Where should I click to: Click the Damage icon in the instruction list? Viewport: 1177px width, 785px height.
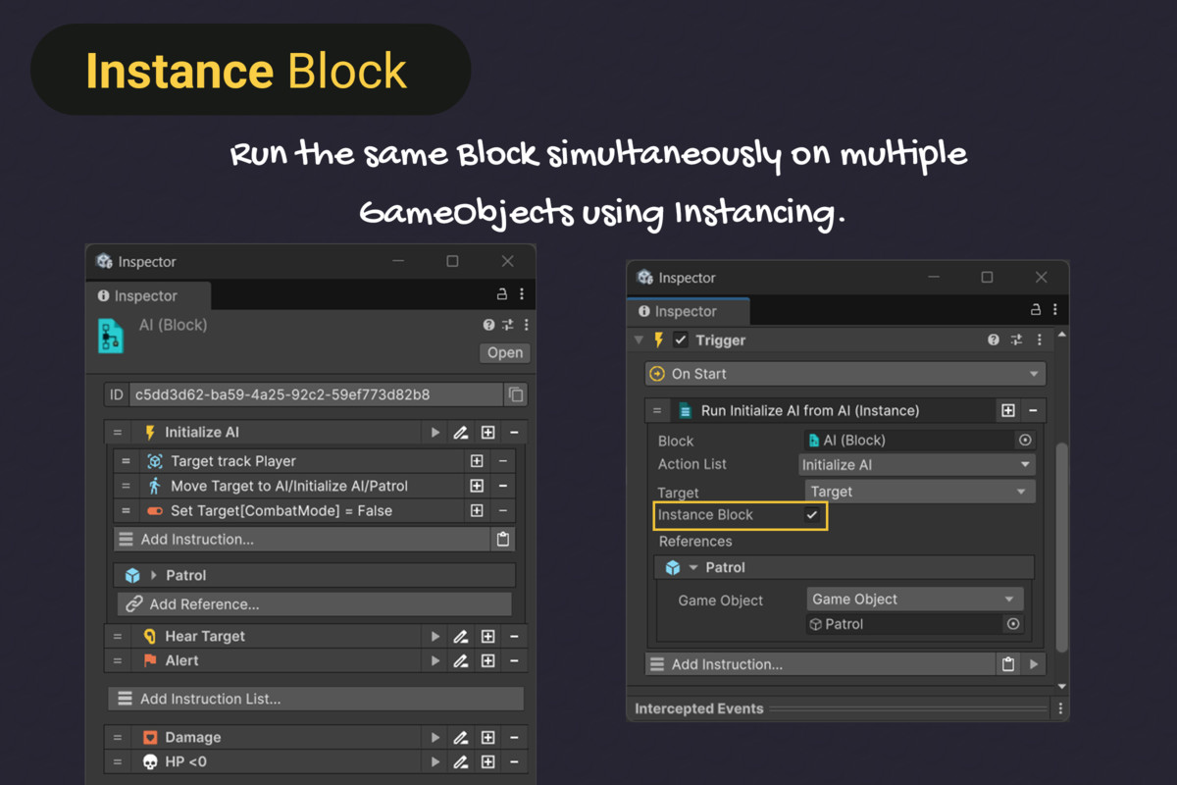coord(149,737)
